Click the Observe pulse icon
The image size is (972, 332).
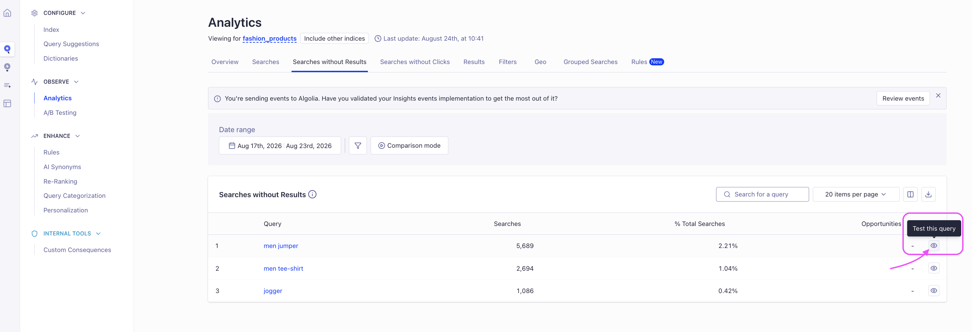pyautogui.click(x=34, y=82)
